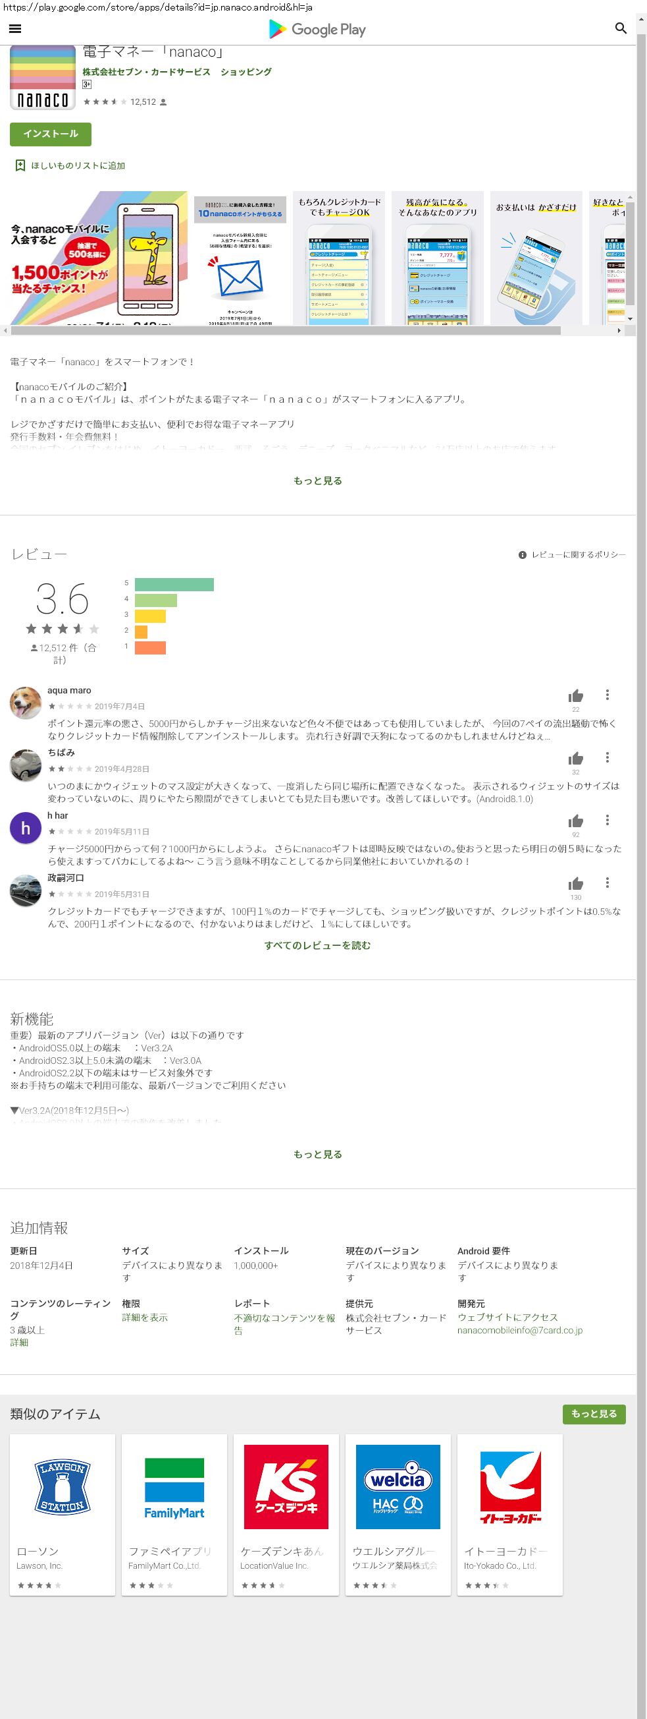Screen dimensions: 647x1719
Task: Click 政嗣河口's car avatar
Action: pos(26,891)
